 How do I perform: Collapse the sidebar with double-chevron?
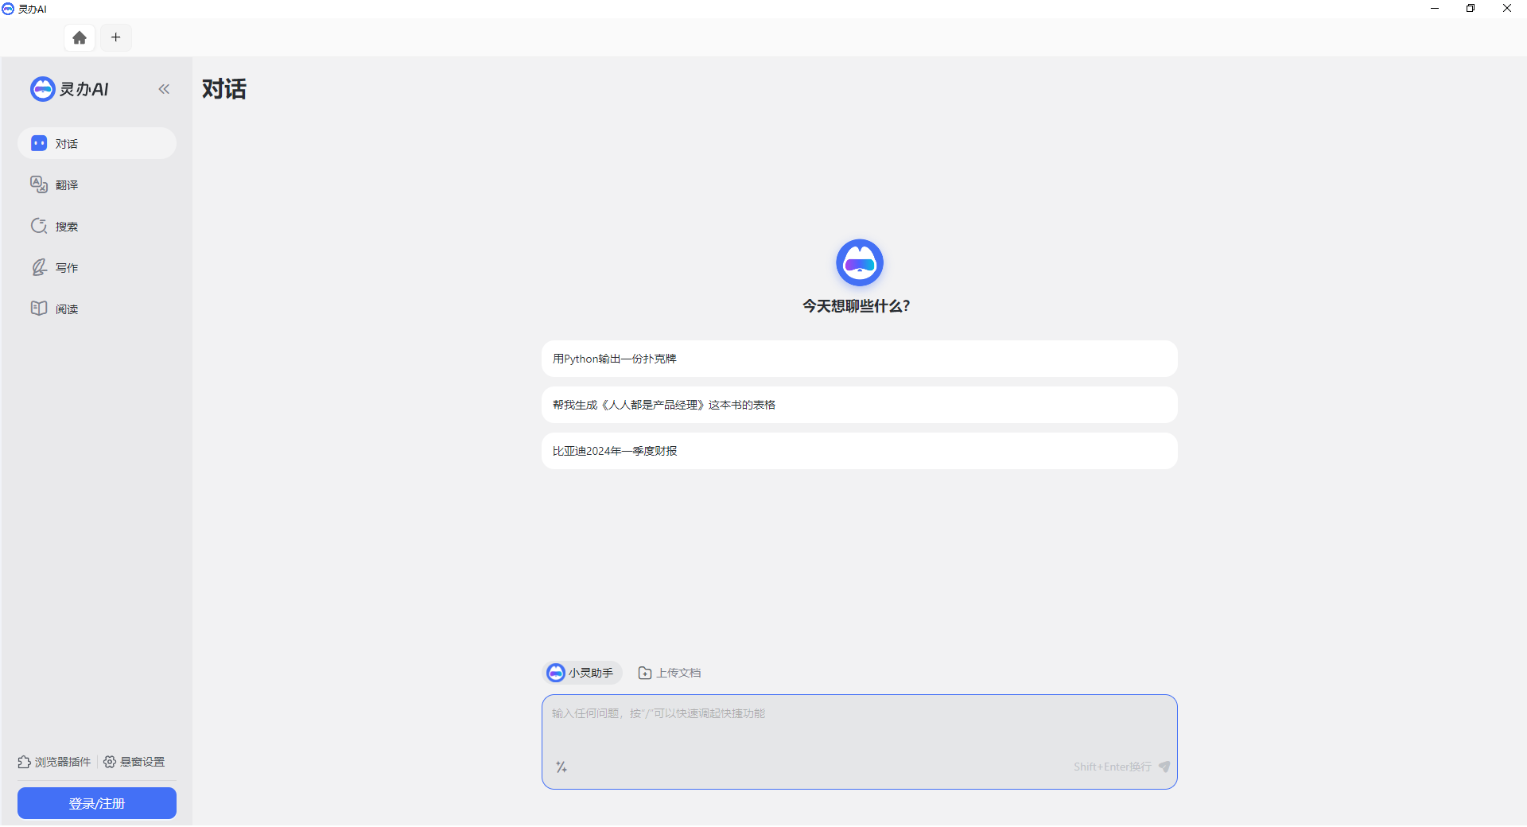click(x=164, y=89)
